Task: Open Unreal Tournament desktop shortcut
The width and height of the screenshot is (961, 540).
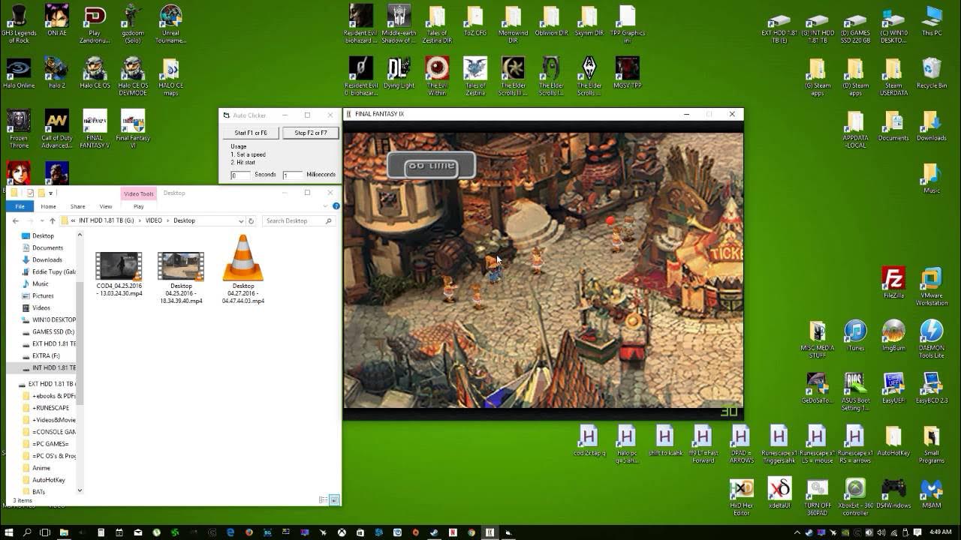Action: pyautogui.click(x=171, y=24)
